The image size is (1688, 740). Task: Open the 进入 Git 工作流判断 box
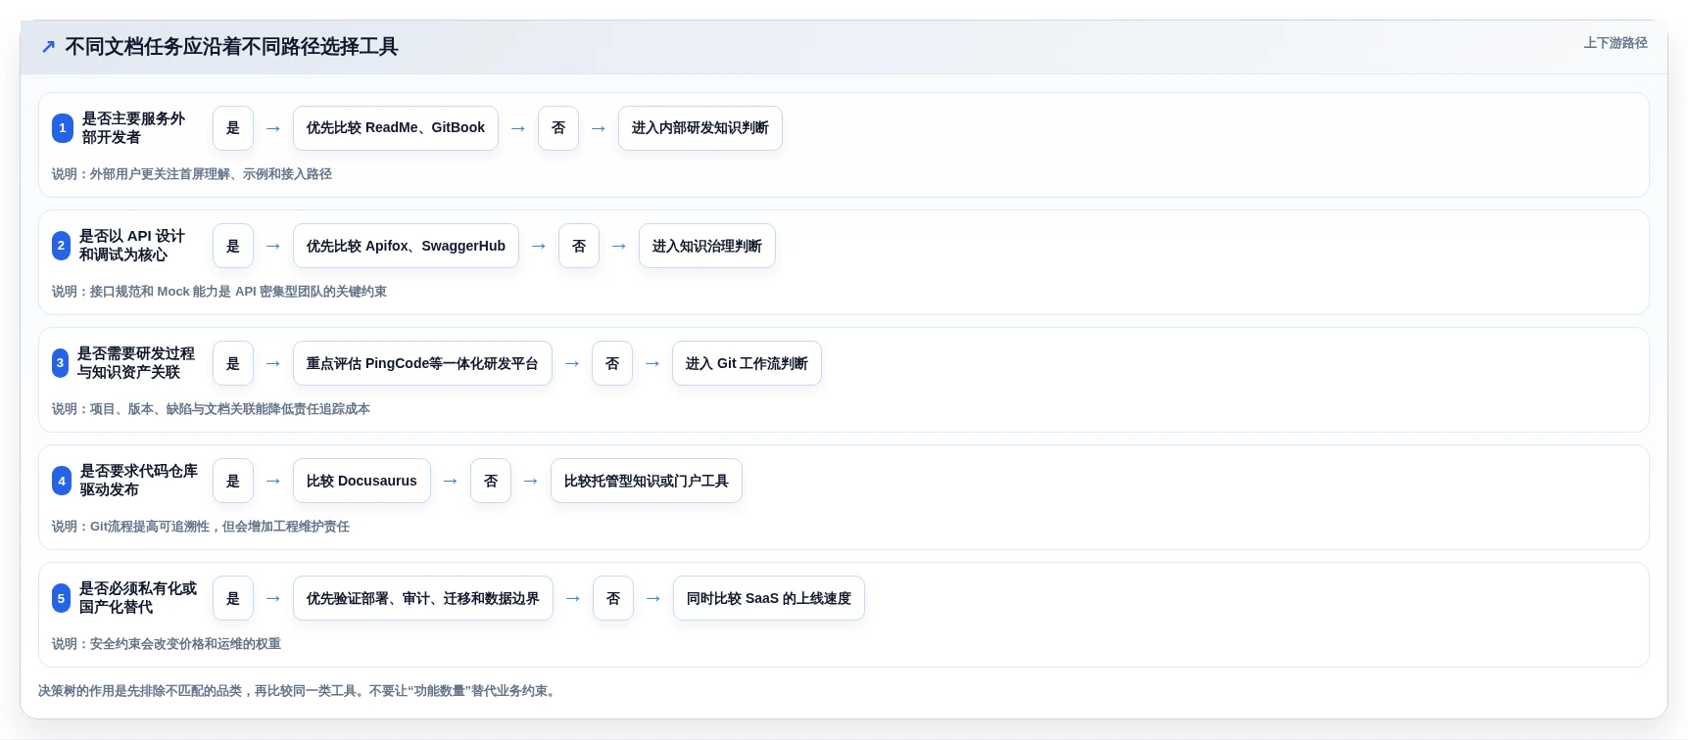click(747, 363)
